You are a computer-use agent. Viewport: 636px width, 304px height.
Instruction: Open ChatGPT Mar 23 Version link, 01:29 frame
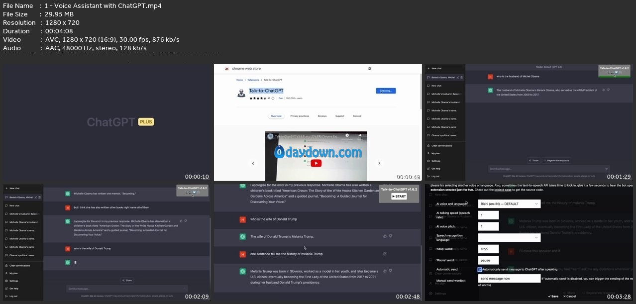click(x=513, y=176)
